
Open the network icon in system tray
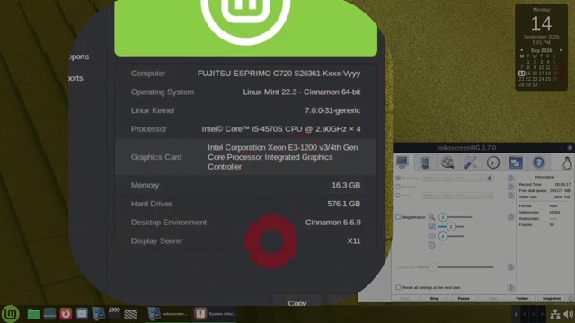coord(555,314)
